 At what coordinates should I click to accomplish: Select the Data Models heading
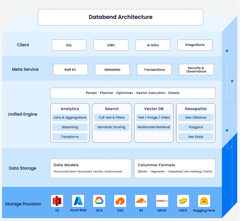pos(66,165)
